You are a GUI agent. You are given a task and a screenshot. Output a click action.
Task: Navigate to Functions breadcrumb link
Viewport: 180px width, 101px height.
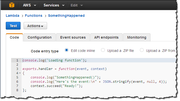coord(34,16)
